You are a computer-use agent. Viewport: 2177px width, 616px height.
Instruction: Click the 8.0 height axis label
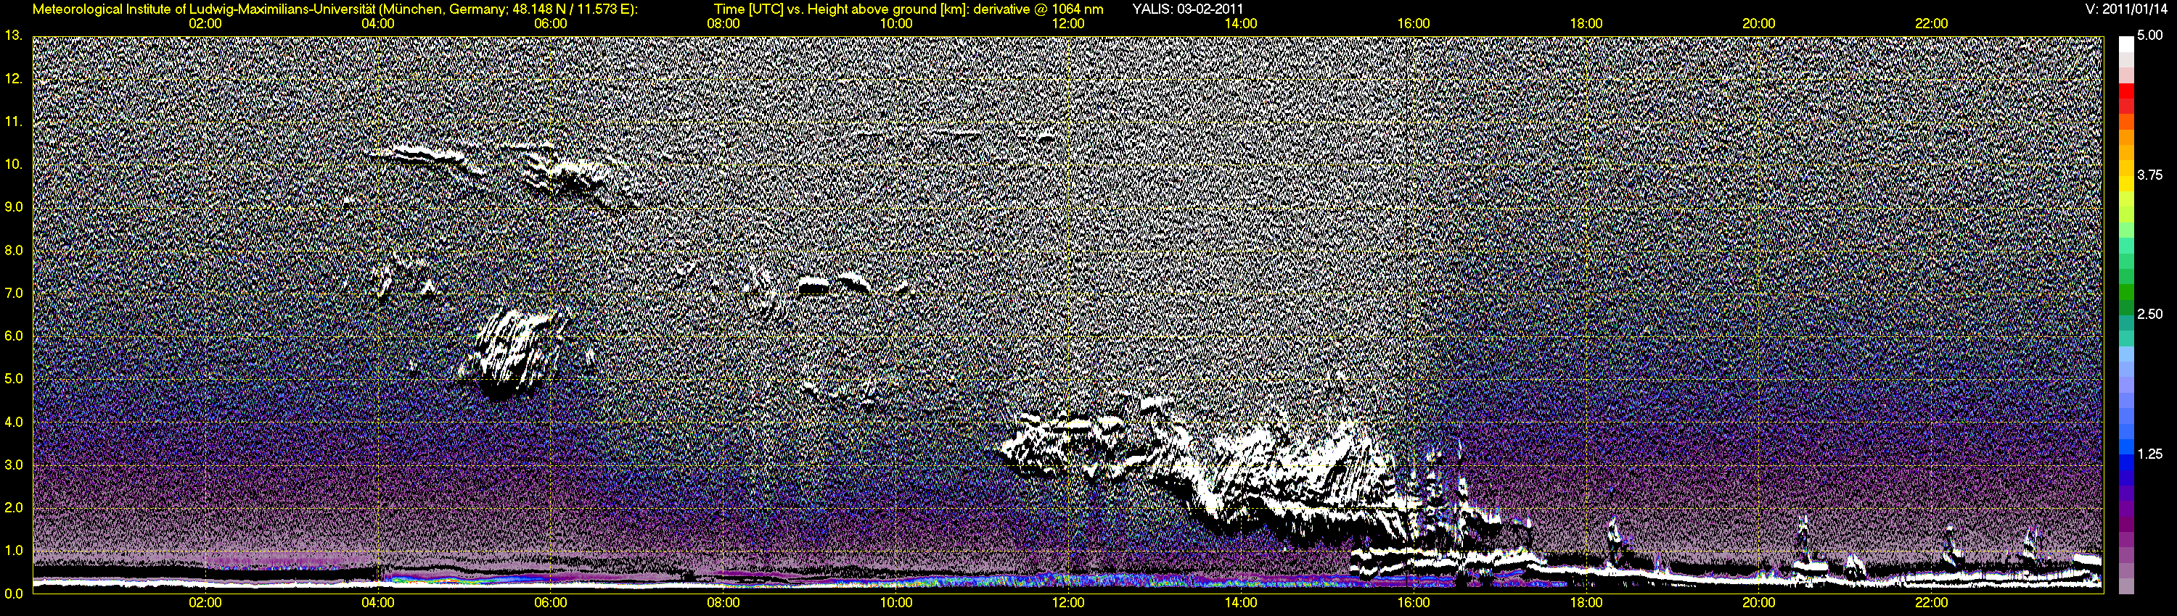pos(12,250)
